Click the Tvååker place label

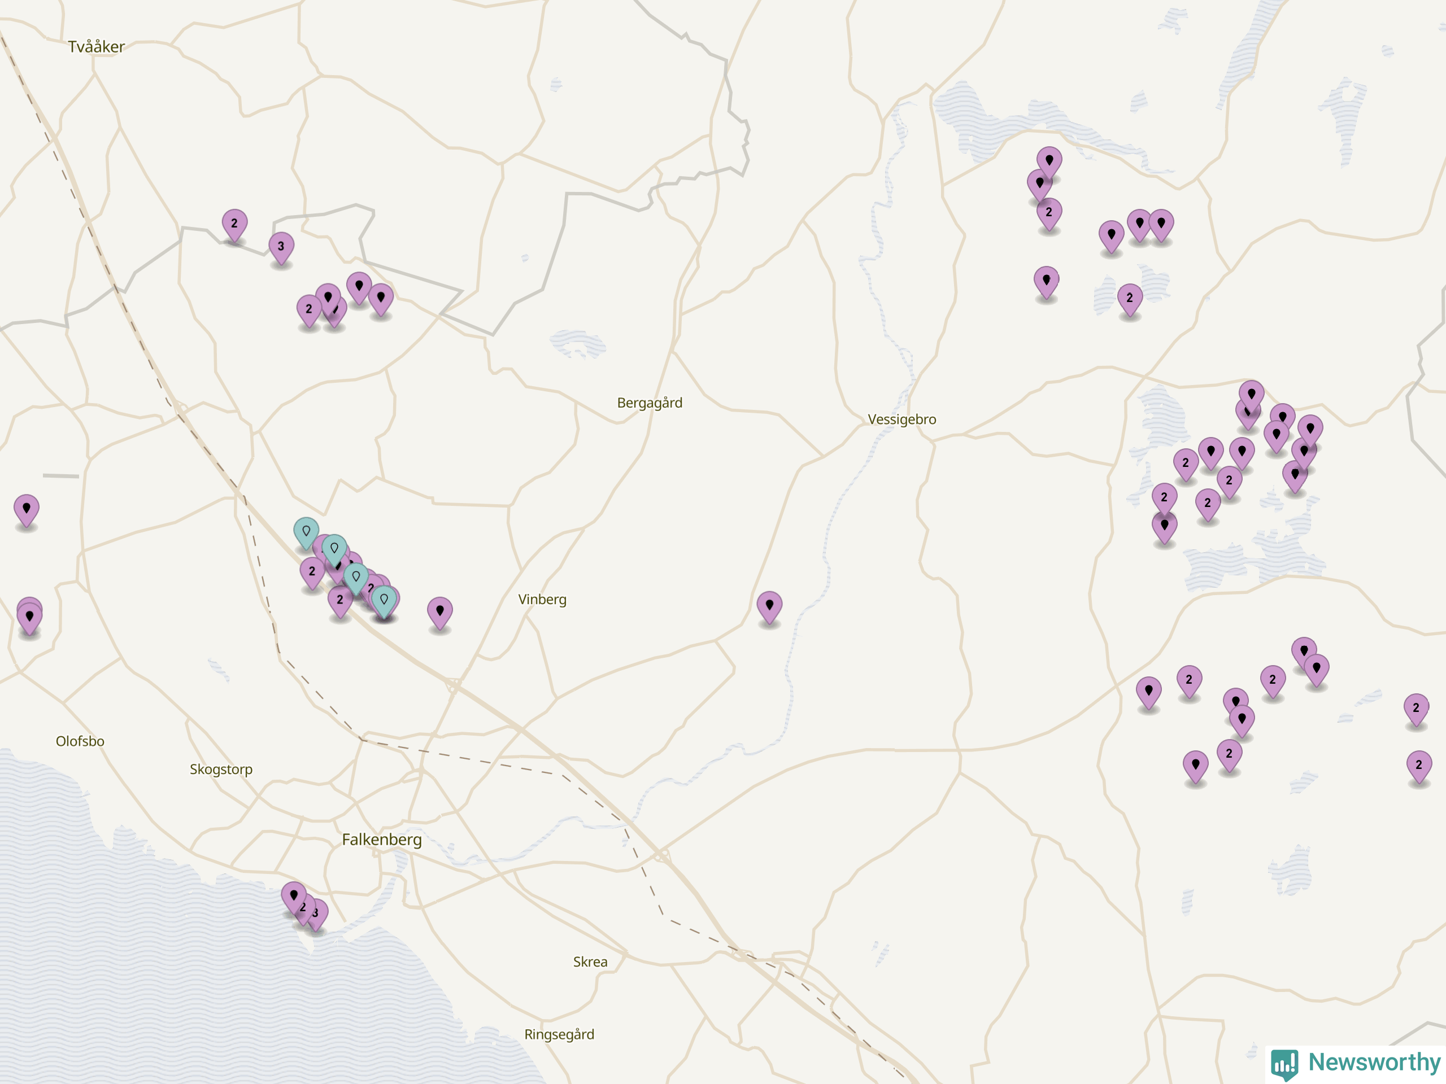(x=96, y=46)
